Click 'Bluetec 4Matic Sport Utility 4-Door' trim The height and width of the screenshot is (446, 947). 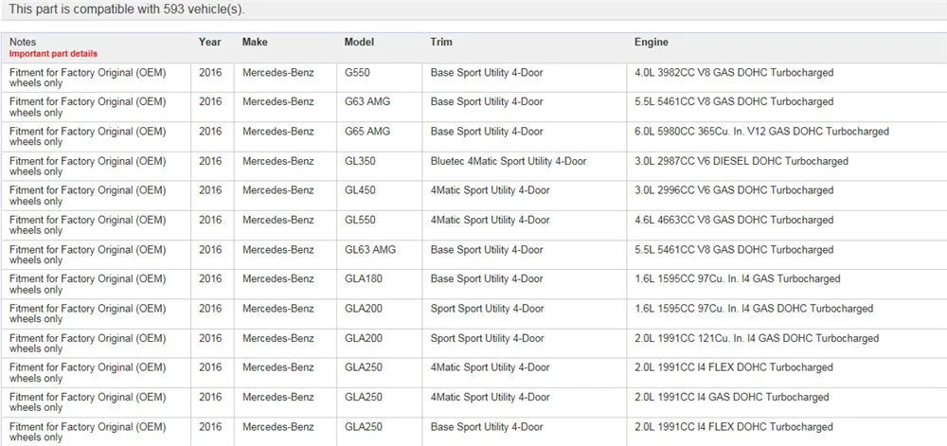point(509,161)
